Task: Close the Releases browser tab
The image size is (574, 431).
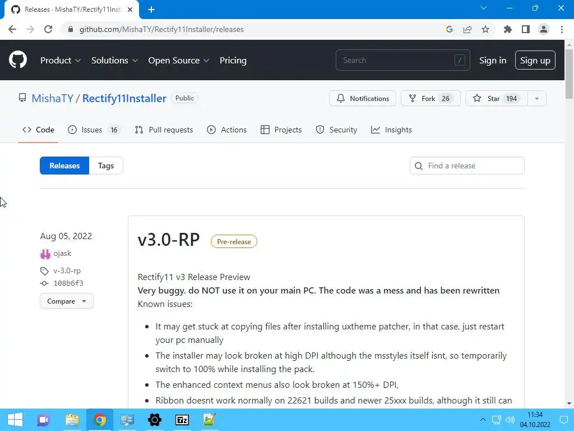Action: point(130,10)
